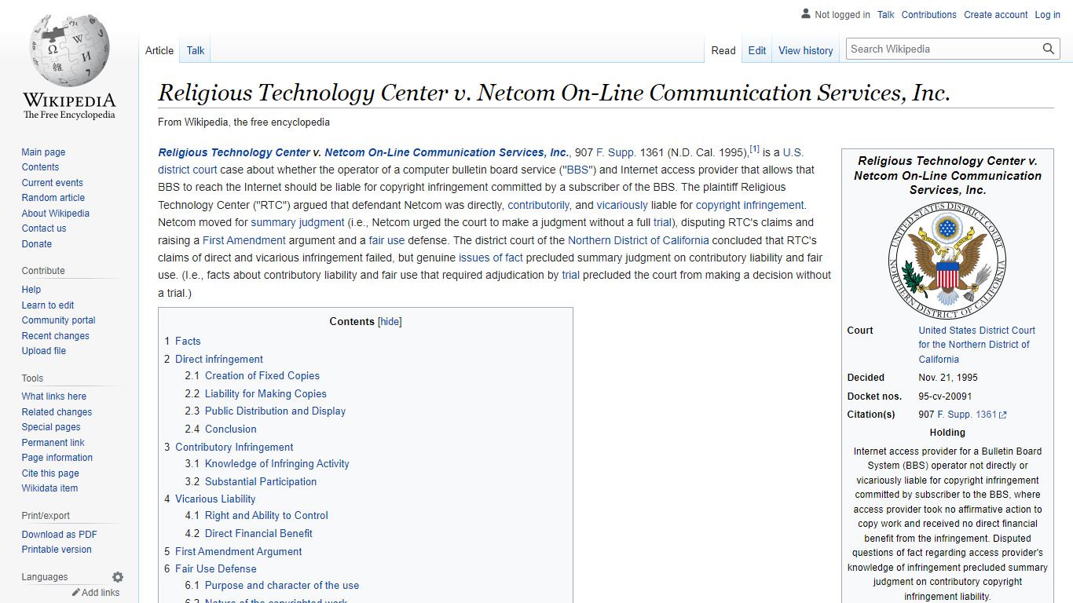Open the district court seal image
The width and height of the screenshot is (1073, 603).
pyautogui.click(x=947, y=261)
